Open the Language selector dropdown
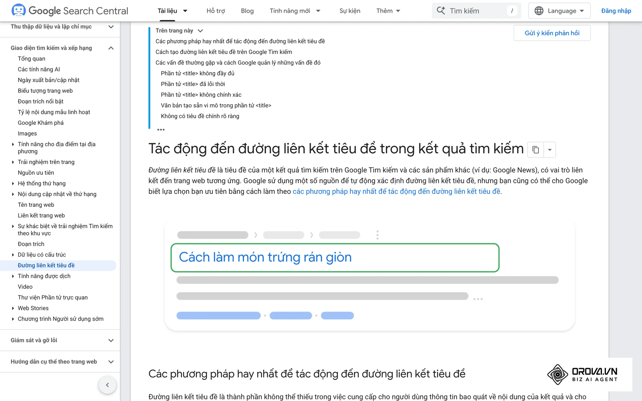 pos(559,11)
